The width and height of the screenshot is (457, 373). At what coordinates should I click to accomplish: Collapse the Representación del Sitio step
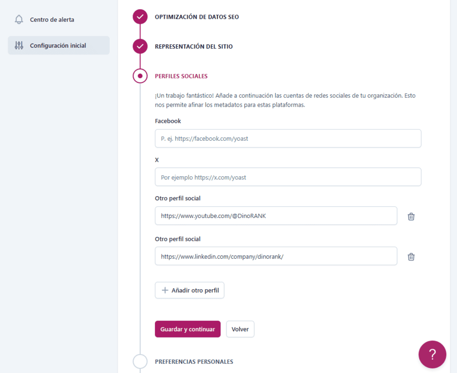193,46
